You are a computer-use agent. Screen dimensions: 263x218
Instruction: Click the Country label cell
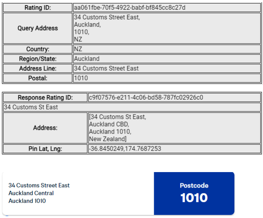tap(37, 49)
